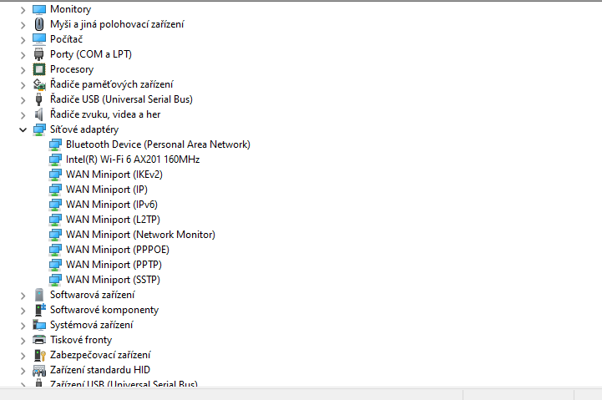Click the mouse icon beside Myši a jiná polohovací zařízení

coord(39,24)
